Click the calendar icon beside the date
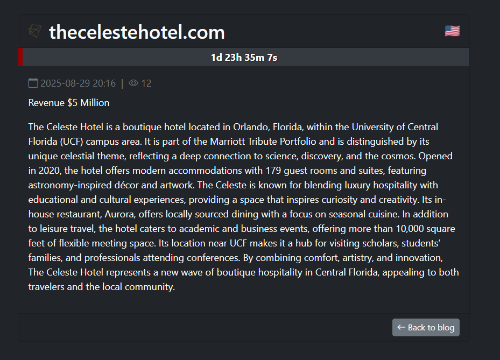 33,83
